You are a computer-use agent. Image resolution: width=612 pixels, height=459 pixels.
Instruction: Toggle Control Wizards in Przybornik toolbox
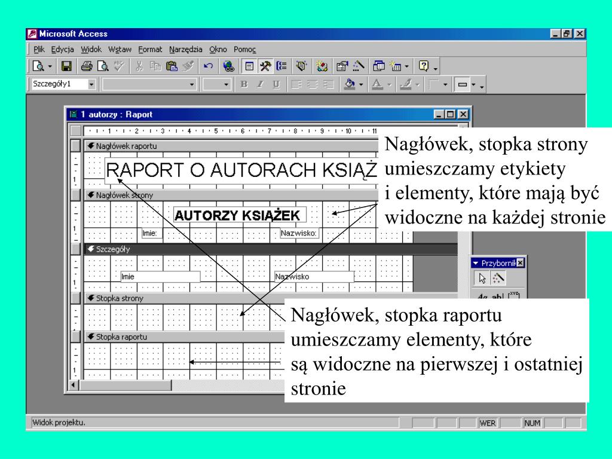tap(498, 279)
